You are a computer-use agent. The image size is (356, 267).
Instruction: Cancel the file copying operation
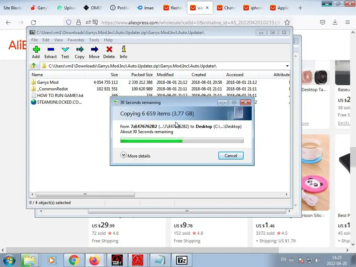pyautogui.click(x=231, y=155)
